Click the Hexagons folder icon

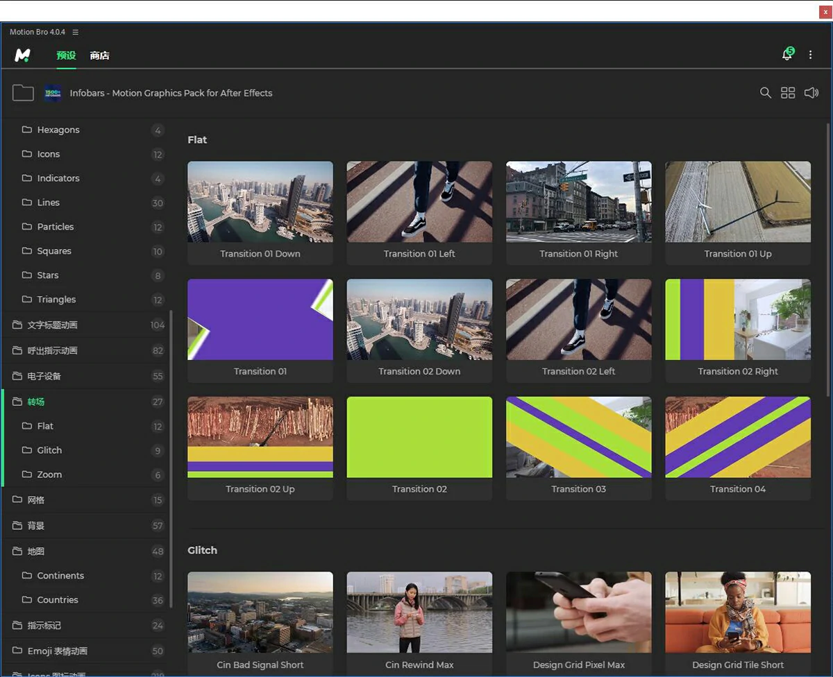point(27,130)
